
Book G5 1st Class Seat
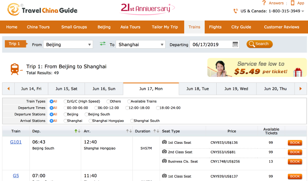pyautogui.click(x=295, y=177)
